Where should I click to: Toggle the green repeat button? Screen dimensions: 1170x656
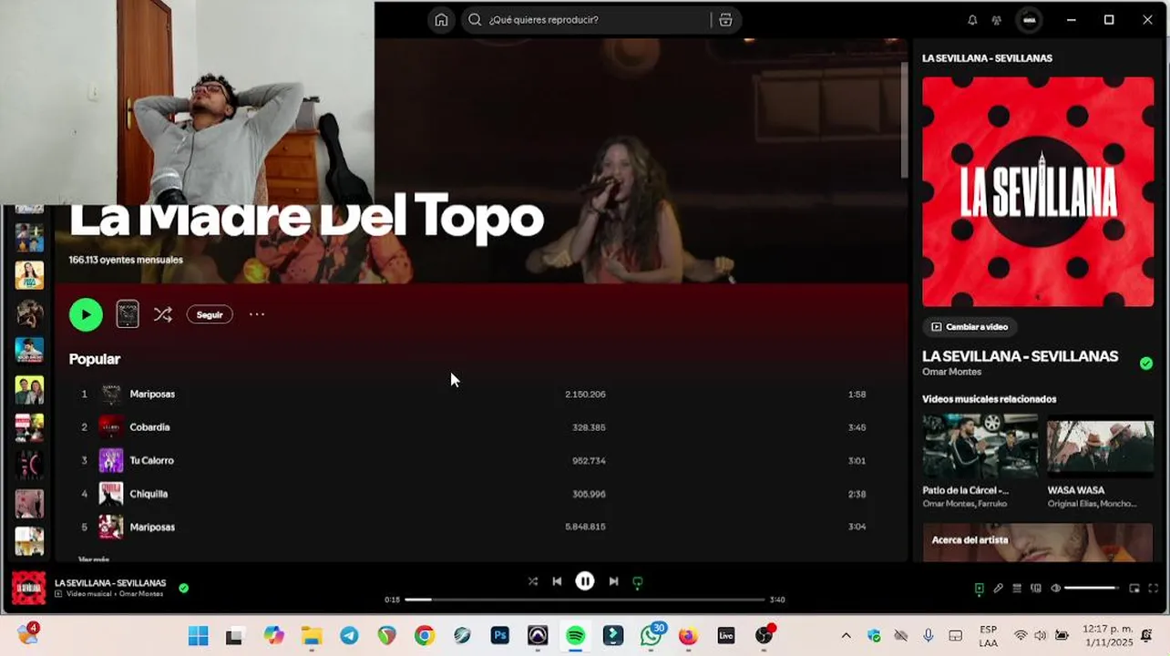click(x=638, y=581)
